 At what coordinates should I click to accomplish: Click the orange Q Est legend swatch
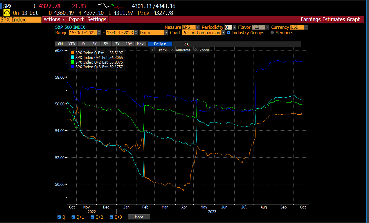tap(73, 53)
